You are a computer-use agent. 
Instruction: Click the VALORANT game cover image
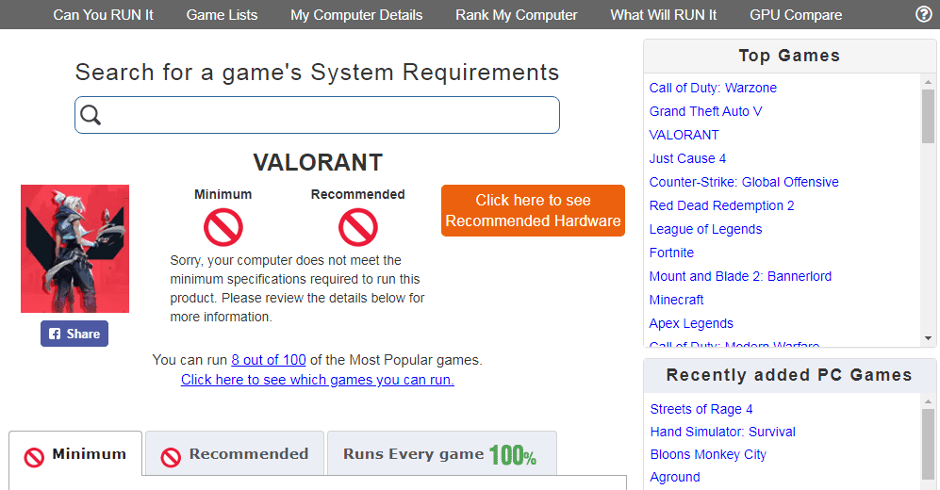[x=75, y=249]
